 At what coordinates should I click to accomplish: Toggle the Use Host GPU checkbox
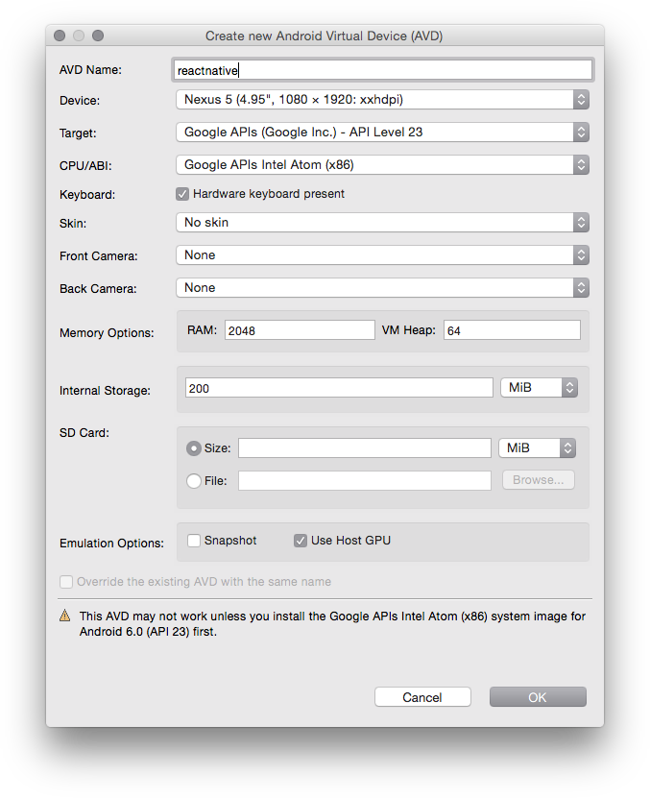[x=301, y=541]
